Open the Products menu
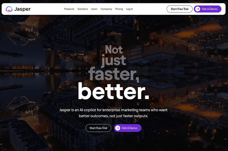The height and width of the screenshot is (151, 228). click(69, 9)
